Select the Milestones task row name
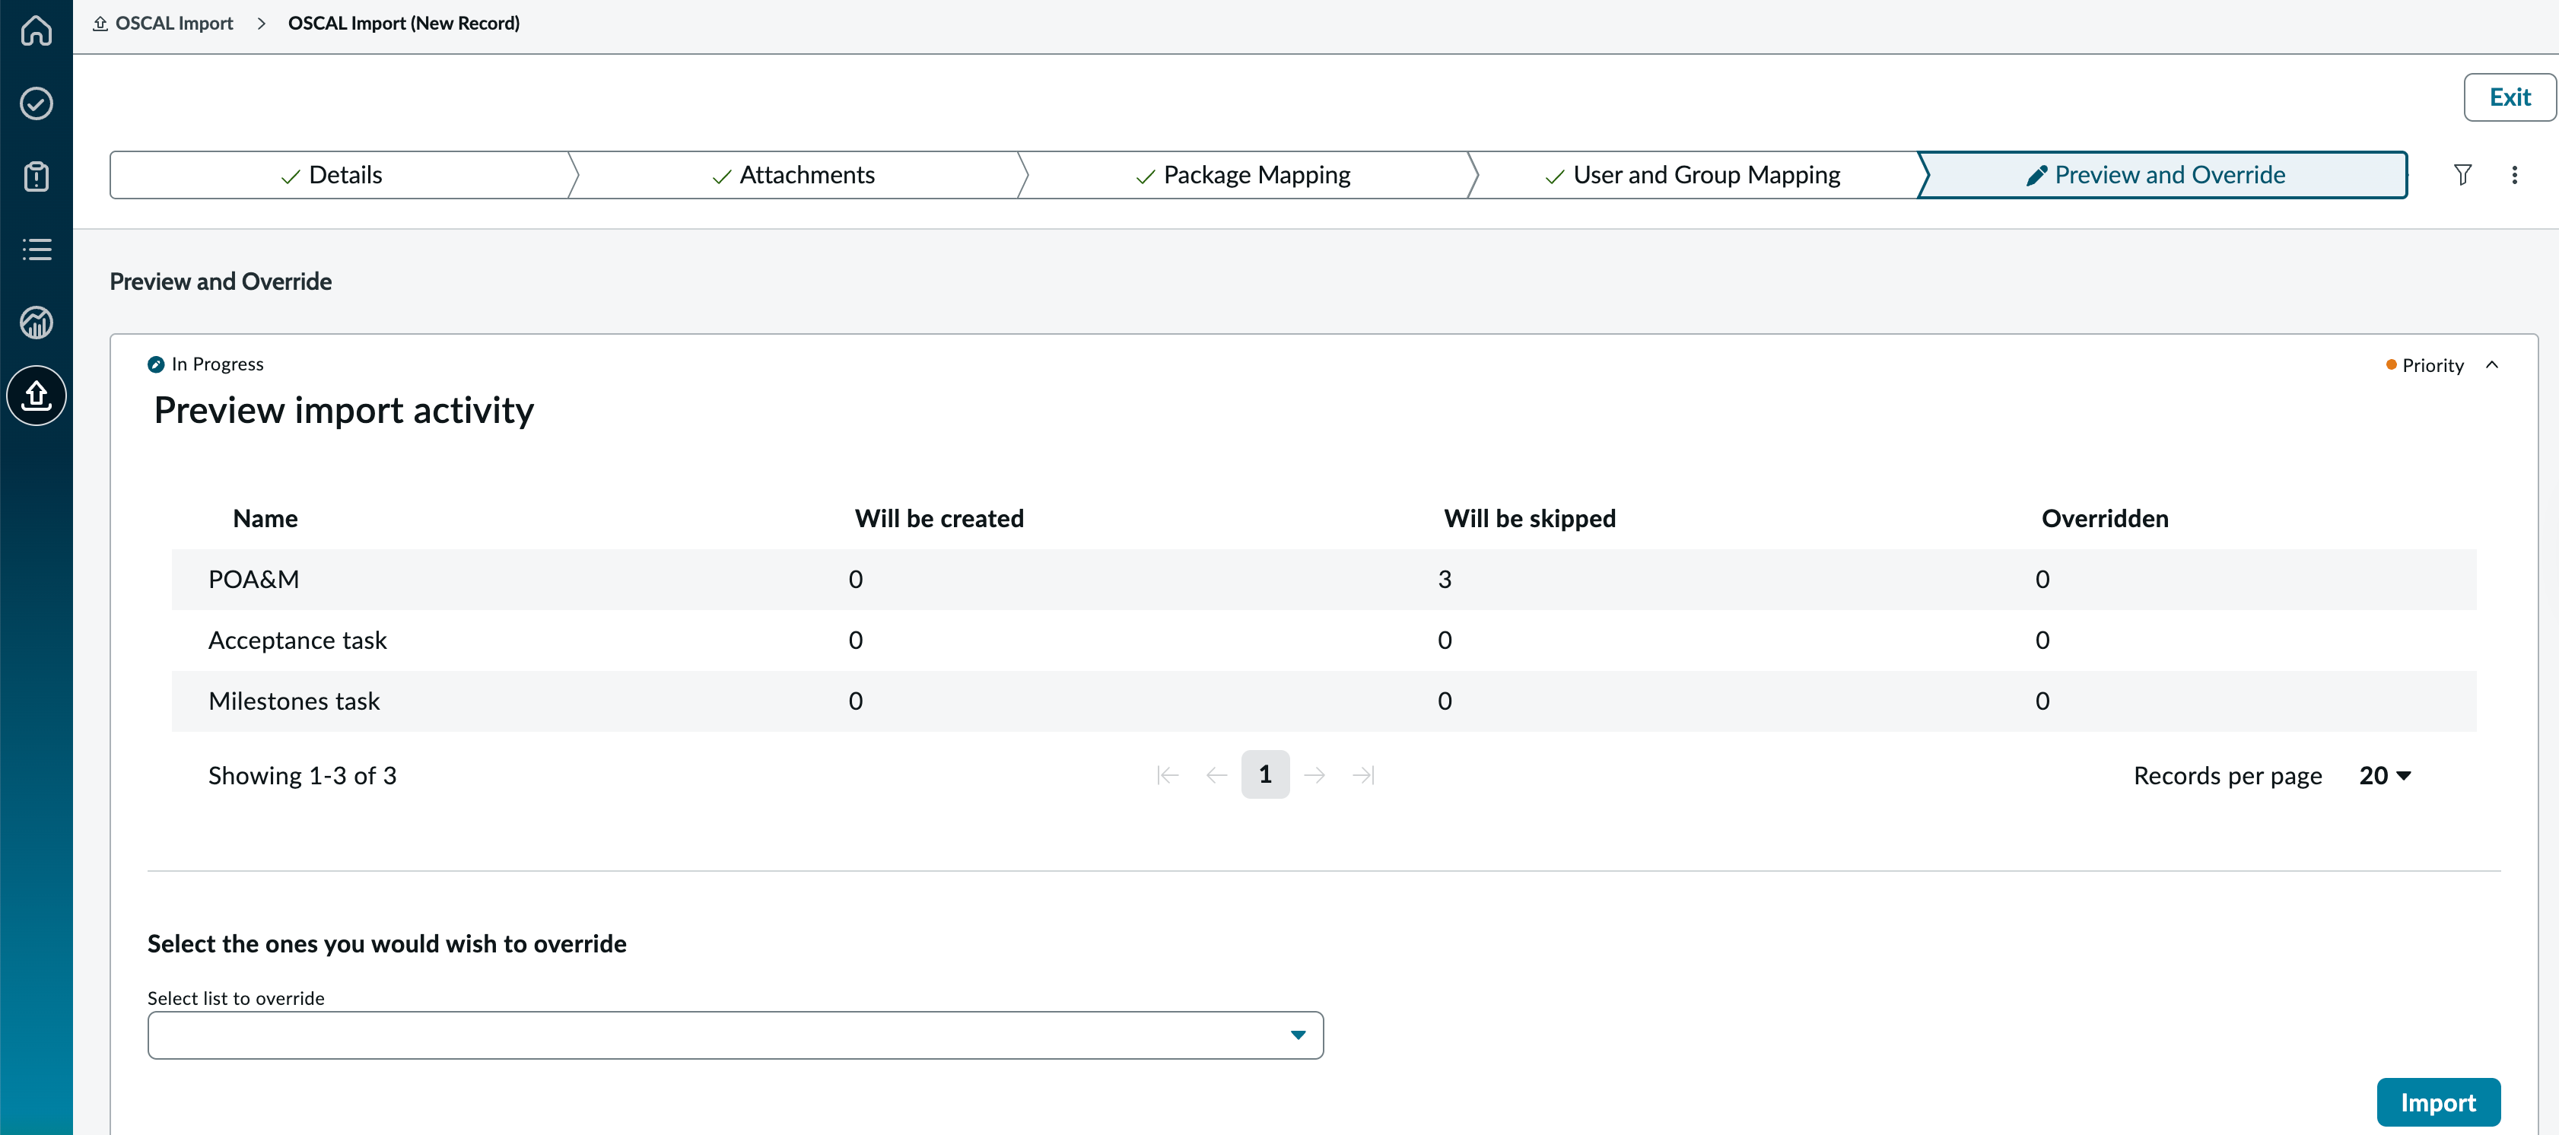 [293, 701]
